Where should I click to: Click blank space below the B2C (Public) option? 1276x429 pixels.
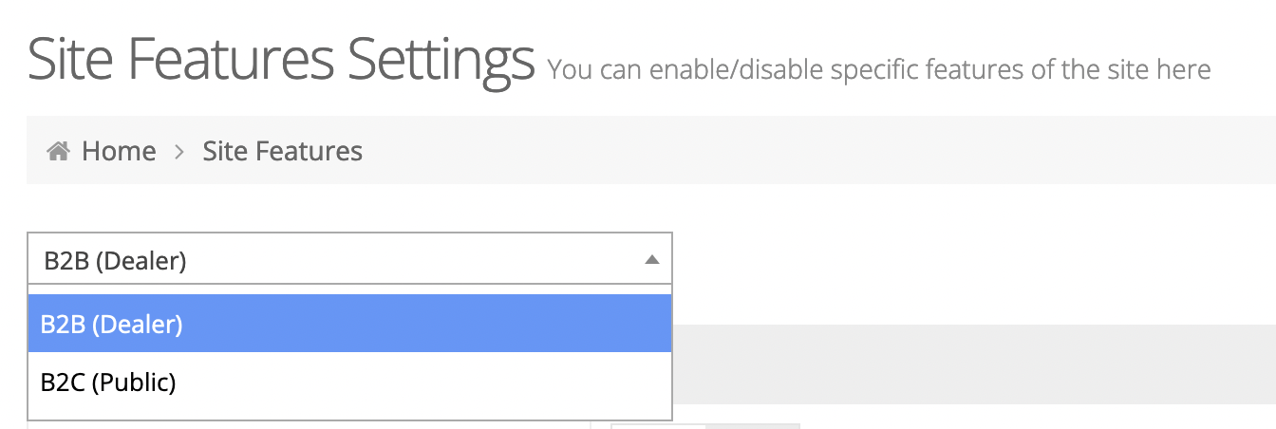(x=349, y=411)
